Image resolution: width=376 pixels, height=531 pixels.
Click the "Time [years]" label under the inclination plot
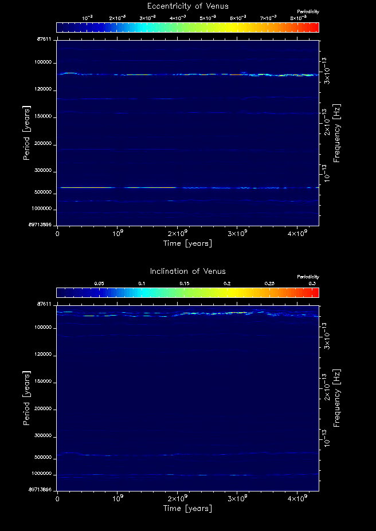[x=187, y=509]
